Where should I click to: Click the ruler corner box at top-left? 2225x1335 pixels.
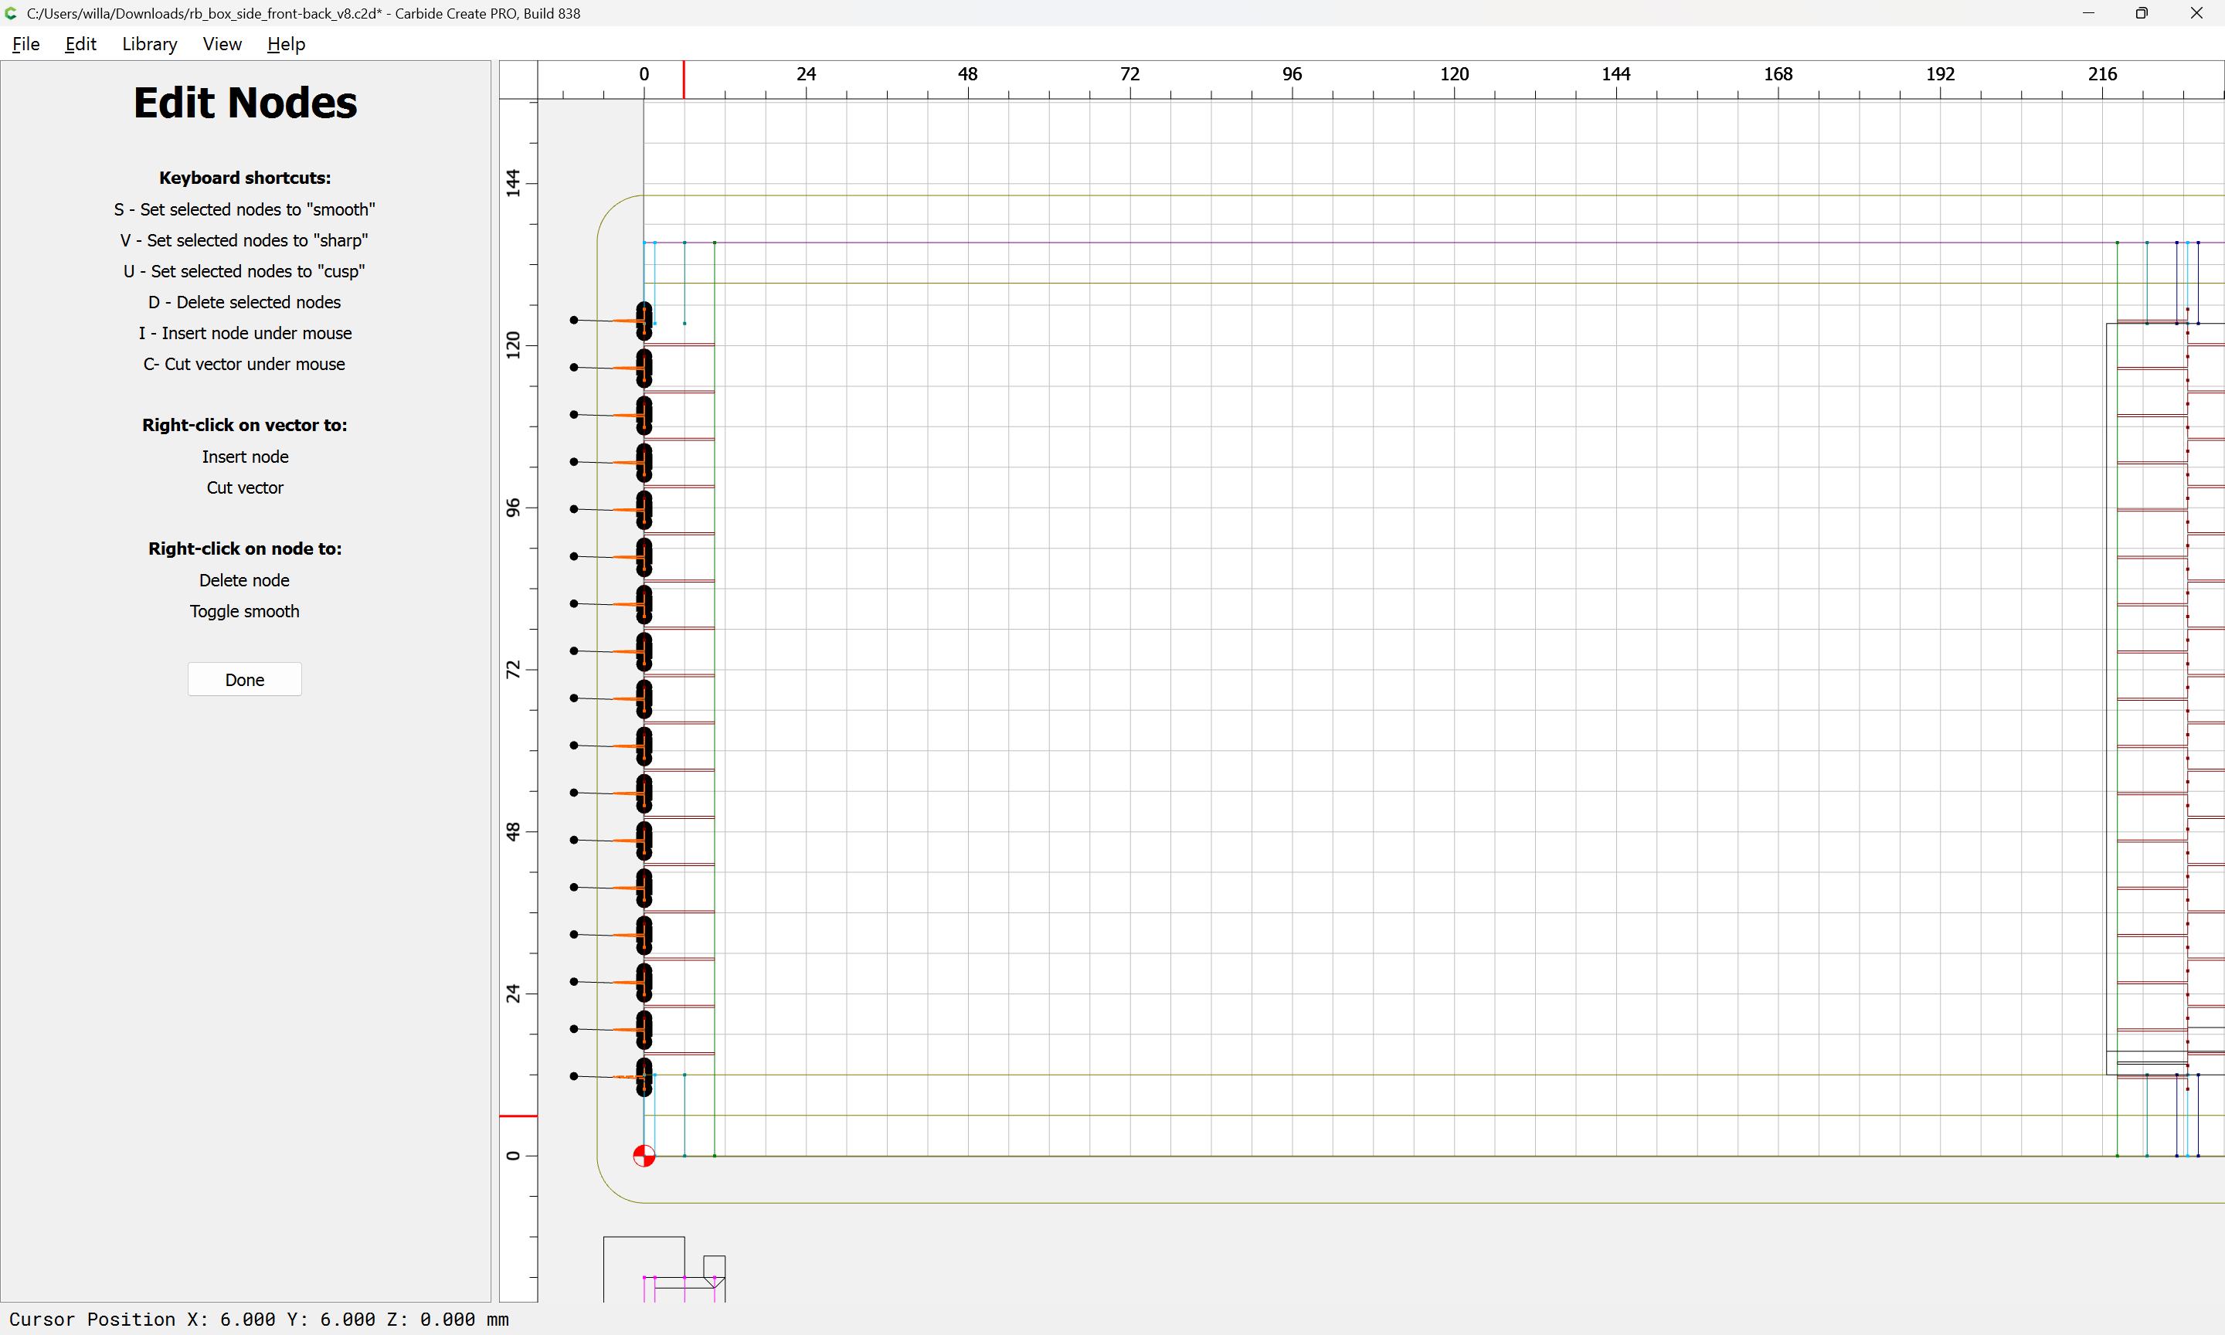pyautogui.click(x=519, y=80)
